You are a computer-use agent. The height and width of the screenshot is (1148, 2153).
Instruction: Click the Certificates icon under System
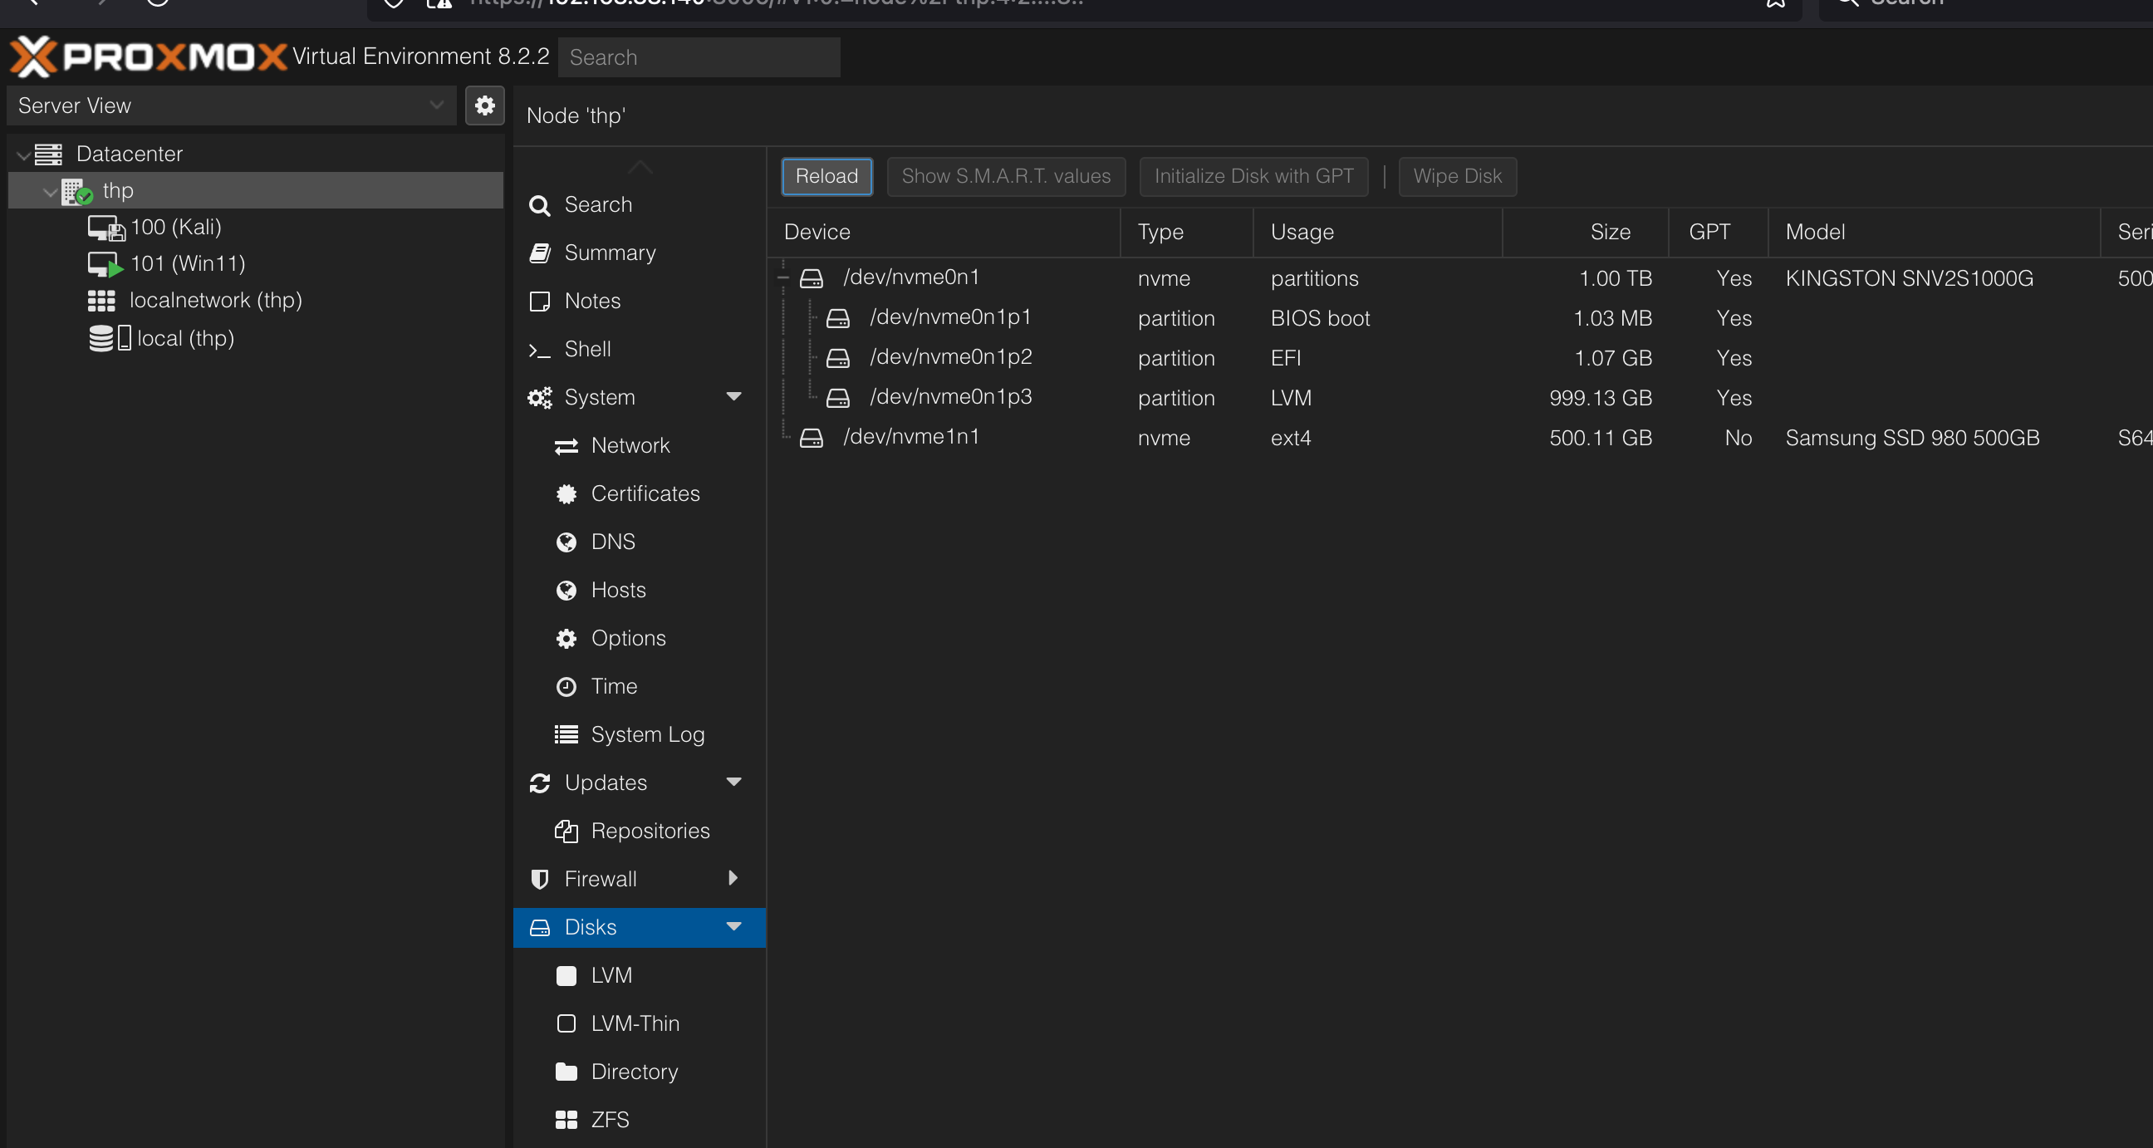coord(566,494)
